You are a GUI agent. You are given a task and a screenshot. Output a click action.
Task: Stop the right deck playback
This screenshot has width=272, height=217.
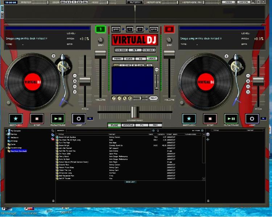coord(210,119)
